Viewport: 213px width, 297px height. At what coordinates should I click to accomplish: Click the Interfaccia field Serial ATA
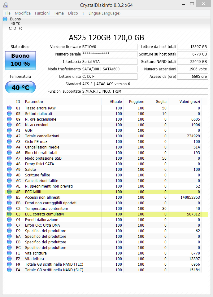(x=110, y=62)
